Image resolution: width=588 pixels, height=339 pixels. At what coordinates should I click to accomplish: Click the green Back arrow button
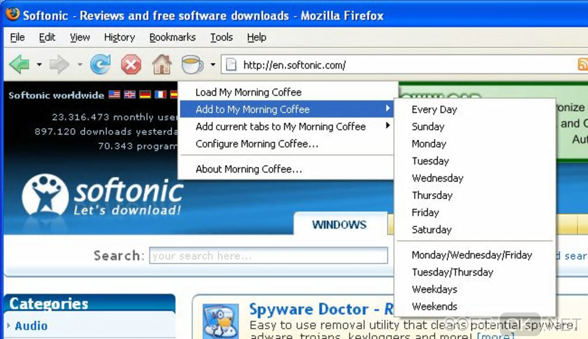(19, 65)
